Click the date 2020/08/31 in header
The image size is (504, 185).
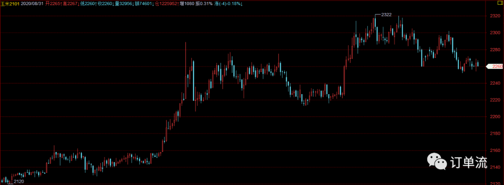[32, 4]
